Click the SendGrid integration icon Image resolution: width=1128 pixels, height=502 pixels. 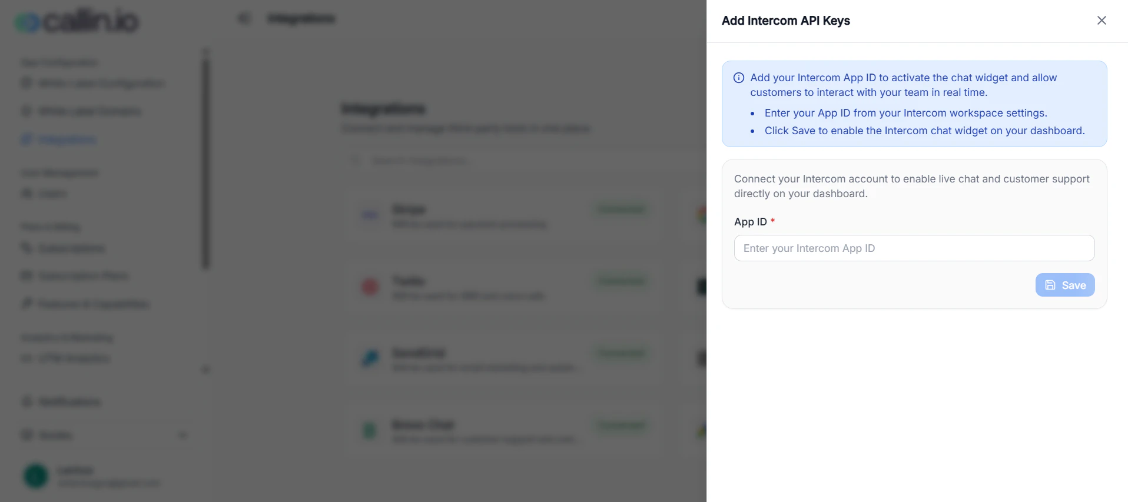coord(369,359)
